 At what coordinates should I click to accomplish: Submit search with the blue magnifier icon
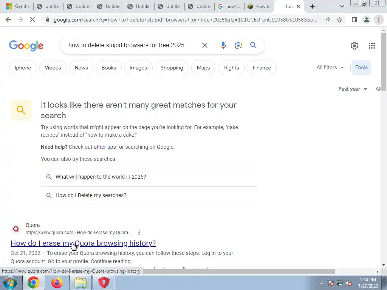pos(253,45)
